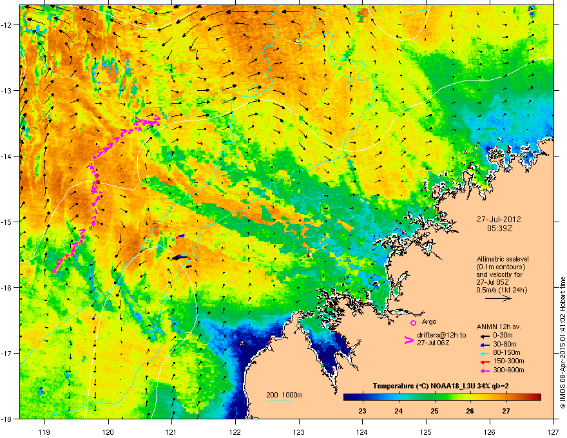Viewport: 567px width, 438px height.
Task: Click the magenta Argo circle legend symbol
Action: point(413,323)
